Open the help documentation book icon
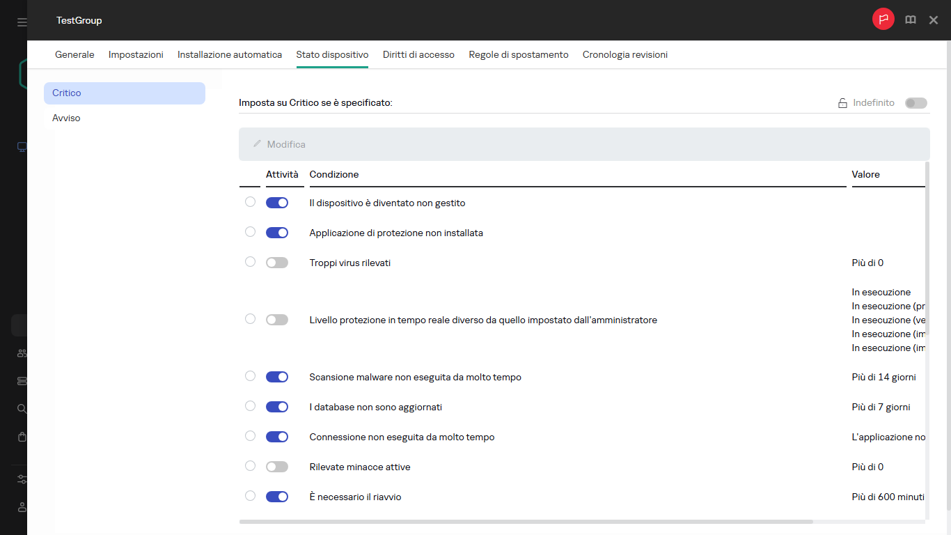Image resolution: width=951 pixels, height=535 pixels. (x=910, y=20)
